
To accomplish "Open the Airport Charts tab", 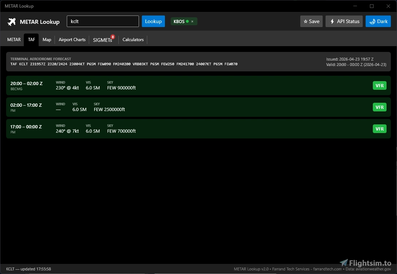I will (x=72, y=40).
